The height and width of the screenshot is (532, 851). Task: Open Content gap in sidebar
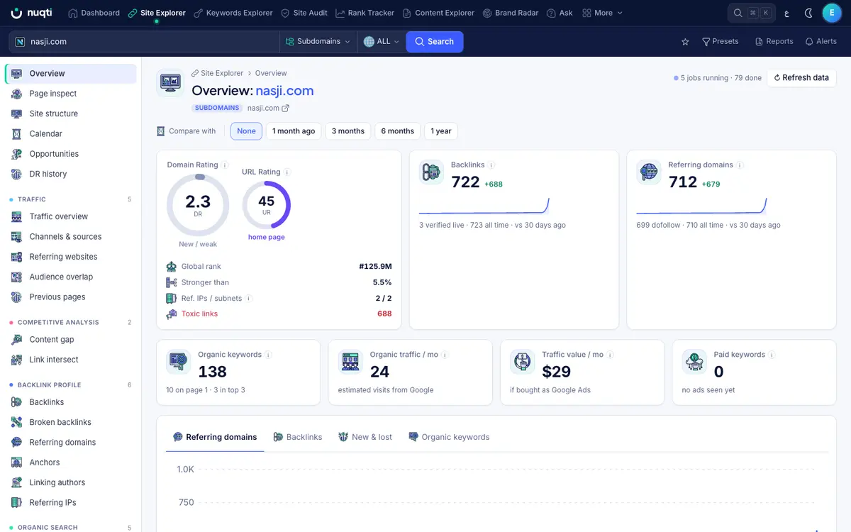(71, 340)
